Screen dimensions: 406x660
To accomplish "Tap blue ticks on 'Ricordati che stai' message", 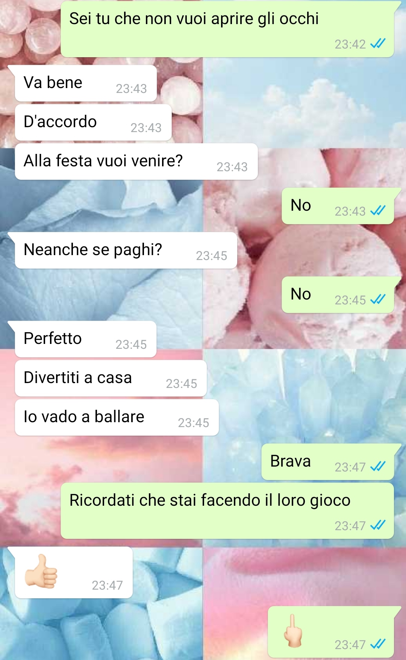I will (378, 525).
